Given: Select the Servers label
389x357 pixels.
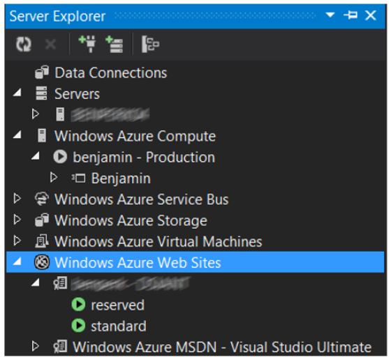Looking at the screenshot, I should 77,94.
